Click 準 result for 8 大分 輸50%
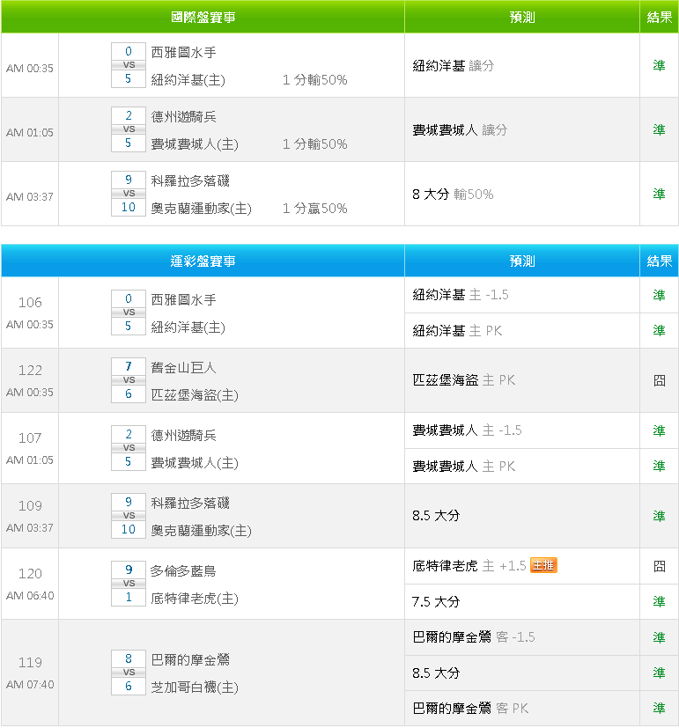Image resolution: width=679 pixels, height=728 pixels. 659,194
